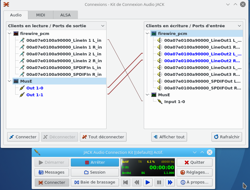Select the Out 1-0 output port
The height and width of the screenshot is (190, 250).
[35, 88]
